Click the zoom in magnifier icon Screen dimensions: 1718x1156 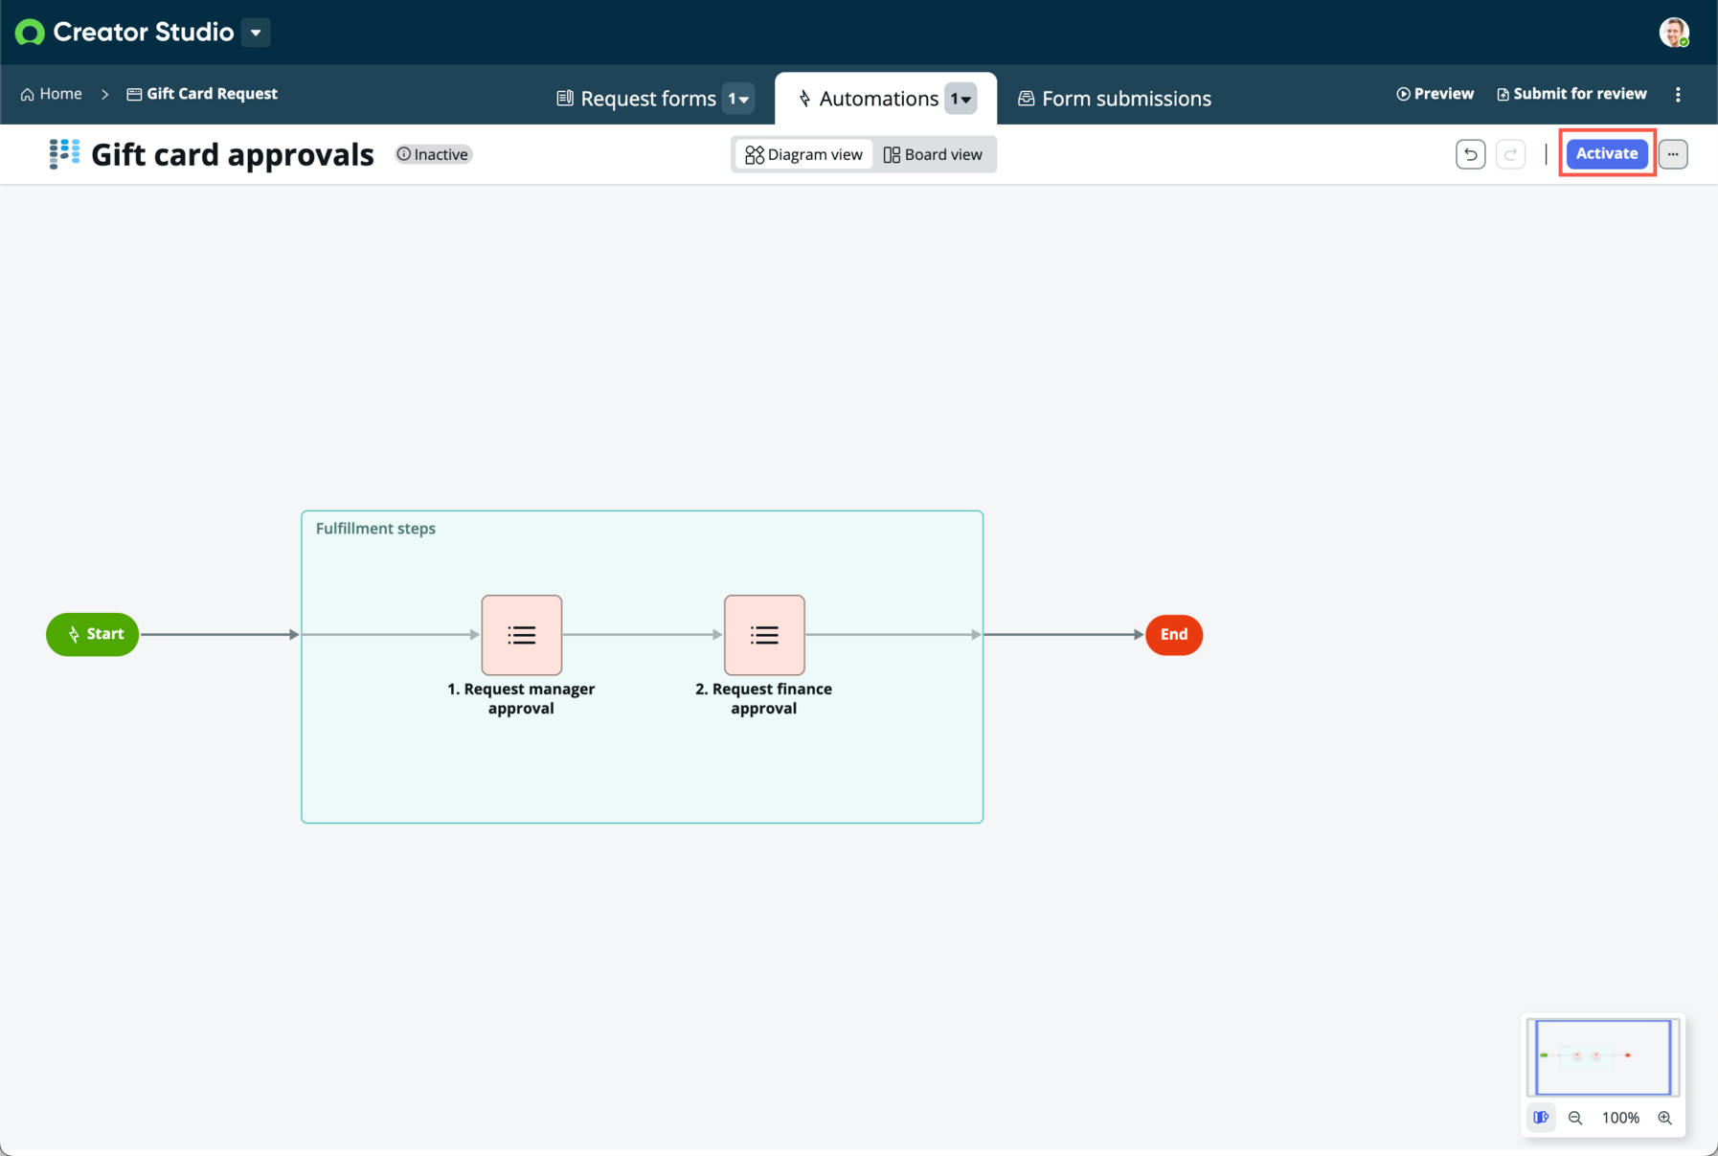point(1665,1118)
